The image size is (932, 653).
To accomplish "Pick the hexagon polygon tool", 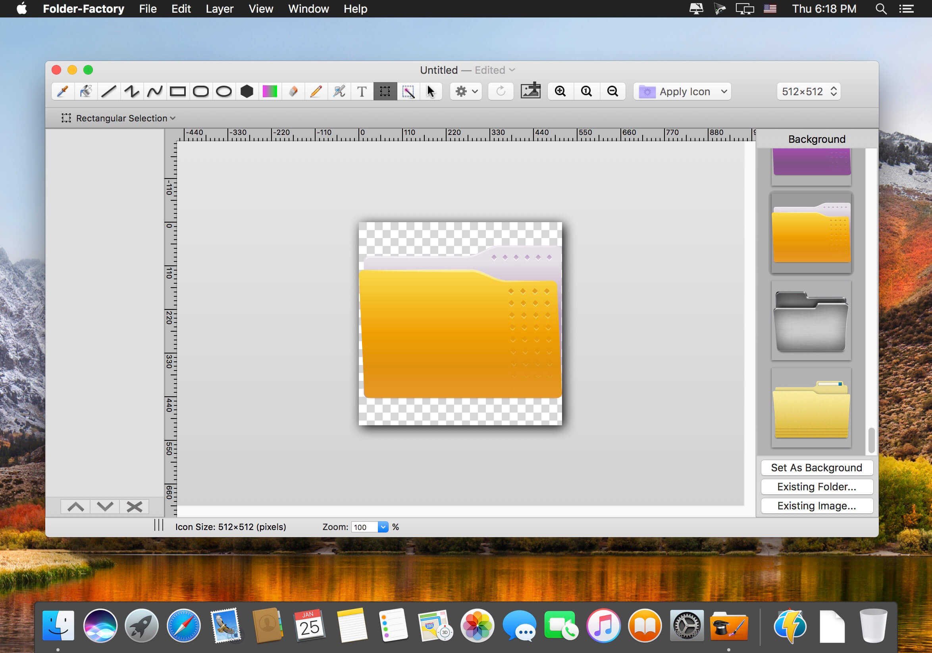I will (247, 92).
